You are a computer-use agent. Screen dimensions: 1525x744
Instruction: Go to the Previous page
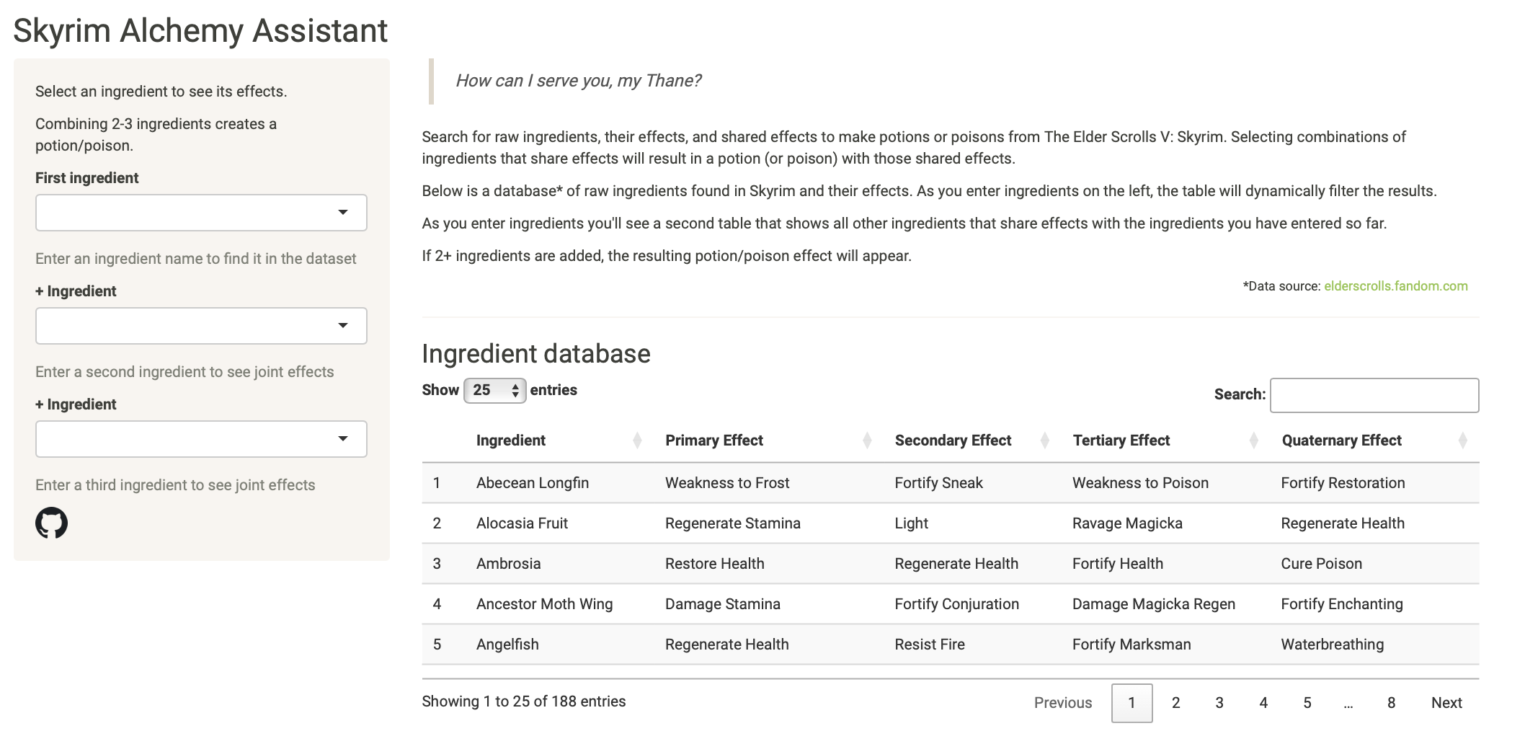tap(1063, 703)
